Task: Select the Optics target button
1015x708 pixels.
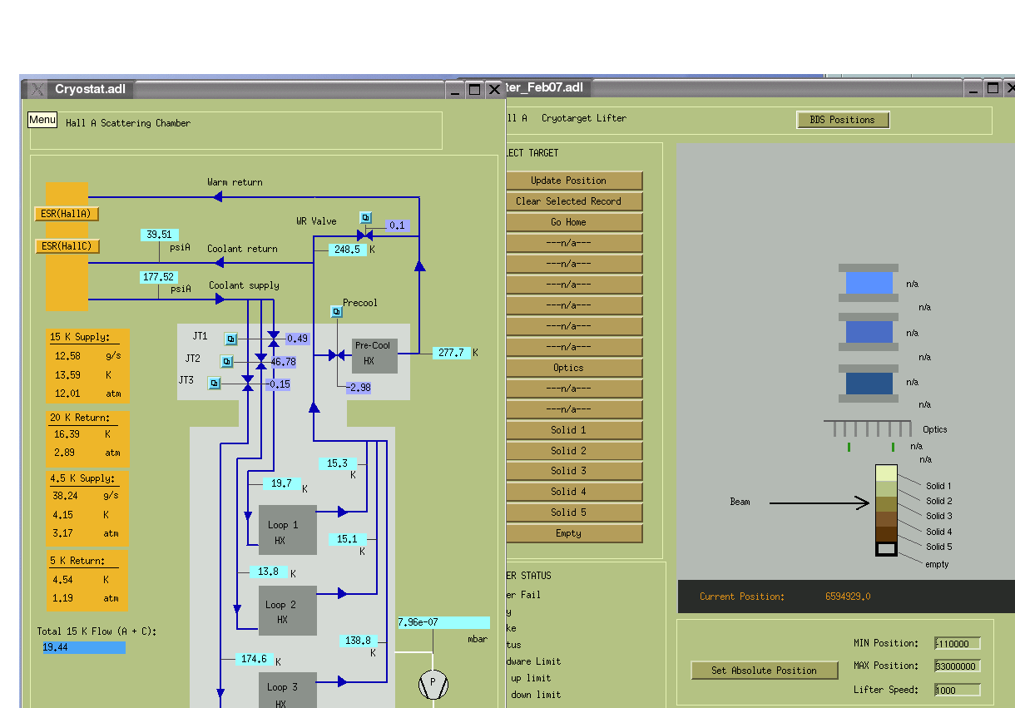Action: pyautogui.click(x=575, y=368)
